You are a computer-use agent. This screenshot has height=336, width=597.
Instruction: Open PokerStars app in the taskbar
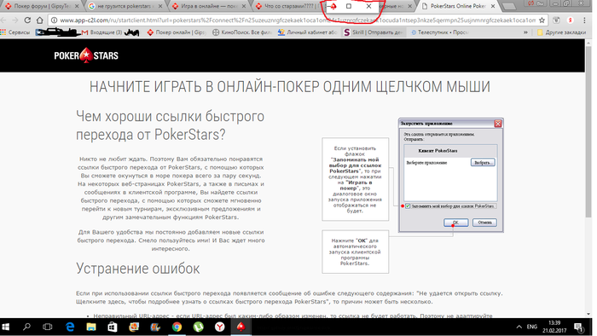[x=241, y=327]
